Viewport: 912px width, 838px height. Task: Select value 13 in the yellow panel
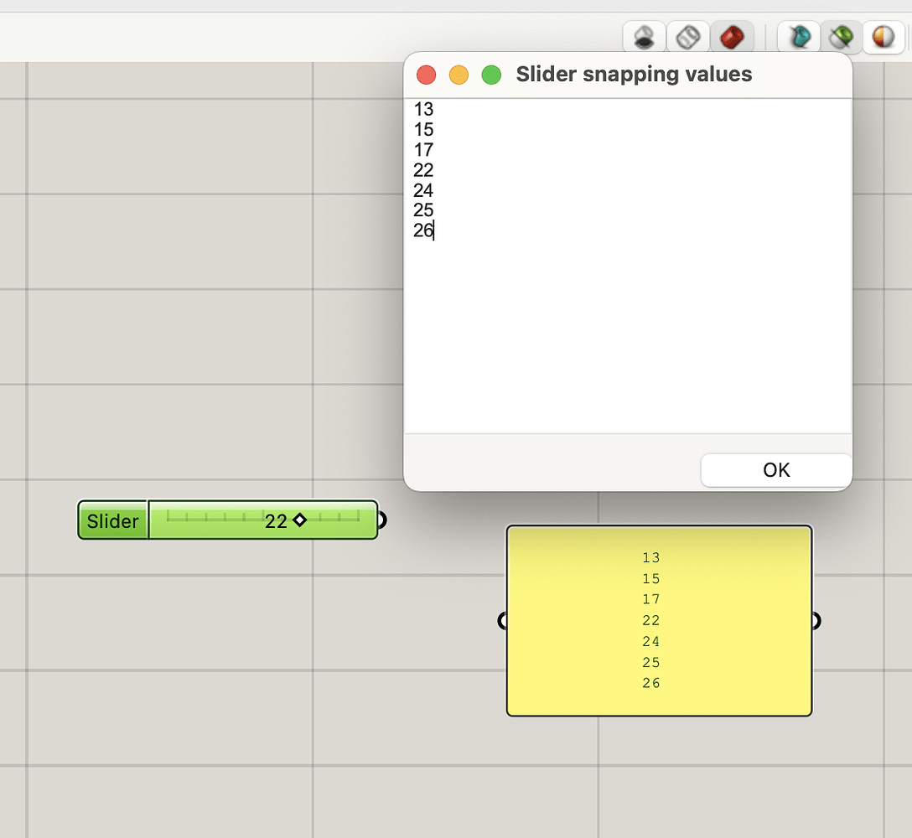(x=650, y=557)
